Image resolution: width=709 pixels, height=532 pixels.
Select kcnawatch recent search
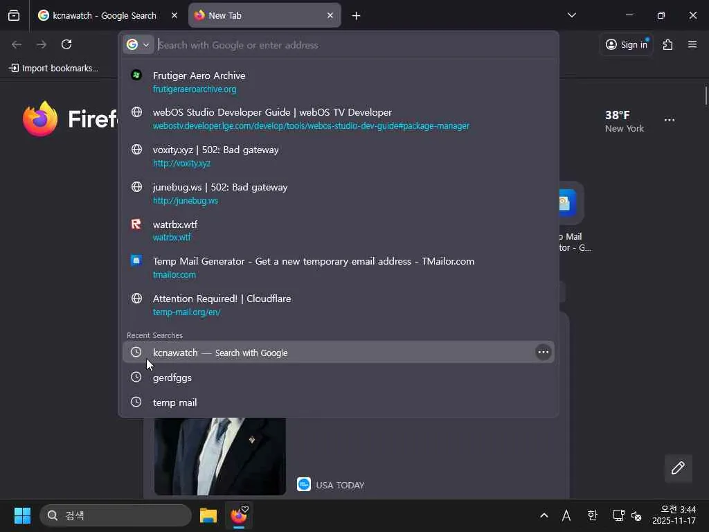click(x=338, y=352)
